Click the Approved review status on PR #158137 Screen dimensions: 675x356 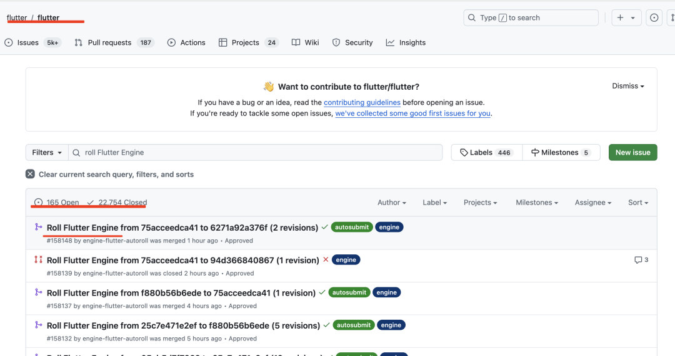[x=242, y=305]
